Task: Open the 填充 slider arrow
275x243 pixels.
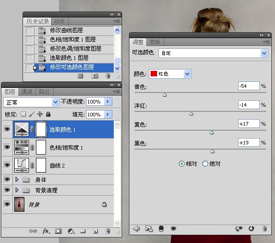Action: point(108,115)
